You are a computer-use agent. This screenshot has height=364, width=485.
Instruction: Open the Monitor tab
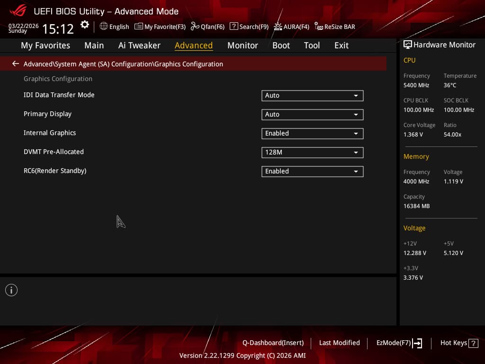242,45
